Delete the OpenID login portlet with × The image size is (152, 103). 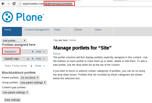(44, 59)
